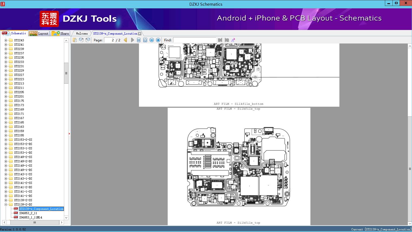Click the XT2171 folder icon

[11, 114]
